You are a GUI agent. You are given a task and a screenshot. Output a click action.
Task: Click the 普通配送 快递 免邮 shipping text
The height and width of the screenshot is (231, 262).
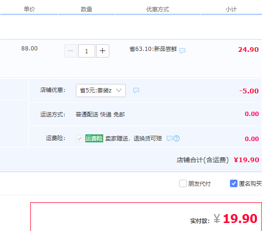pos(100,115)
